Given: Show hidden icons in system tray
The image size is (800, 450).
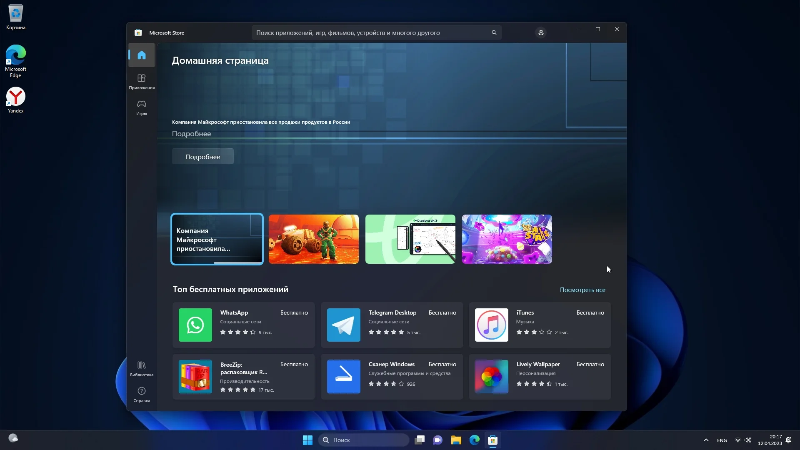Looking at the screenshot, I should (x=706, y=440).
